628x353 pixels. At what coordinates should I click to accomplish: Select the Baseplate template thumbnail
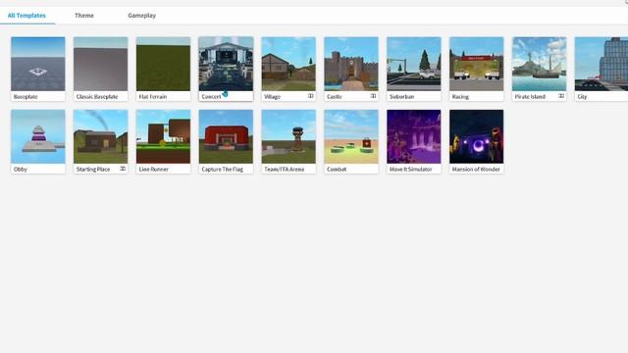pyautogui.click(x=38, y=64)
